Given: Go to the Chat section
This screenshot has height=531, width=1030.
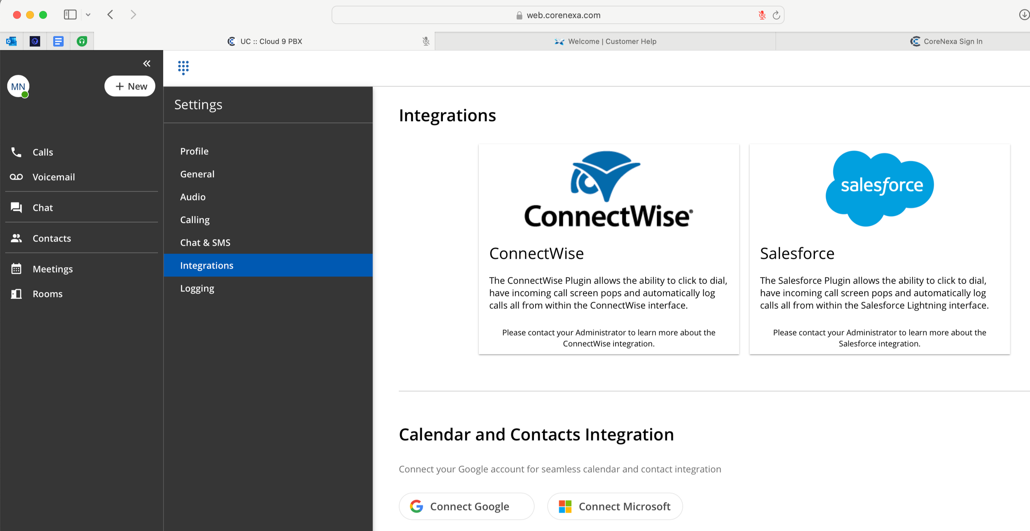Looking at the screenshot, I should (x=42, y=208).
